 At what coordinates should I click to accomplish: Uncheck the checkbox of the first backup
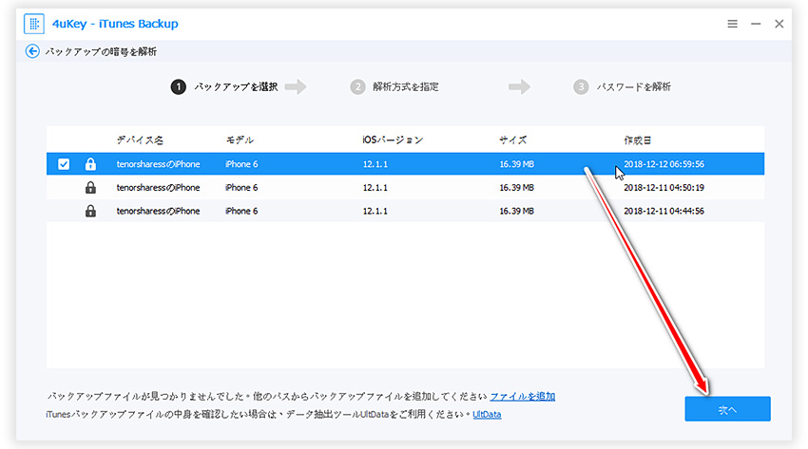[x=64, y=164]
